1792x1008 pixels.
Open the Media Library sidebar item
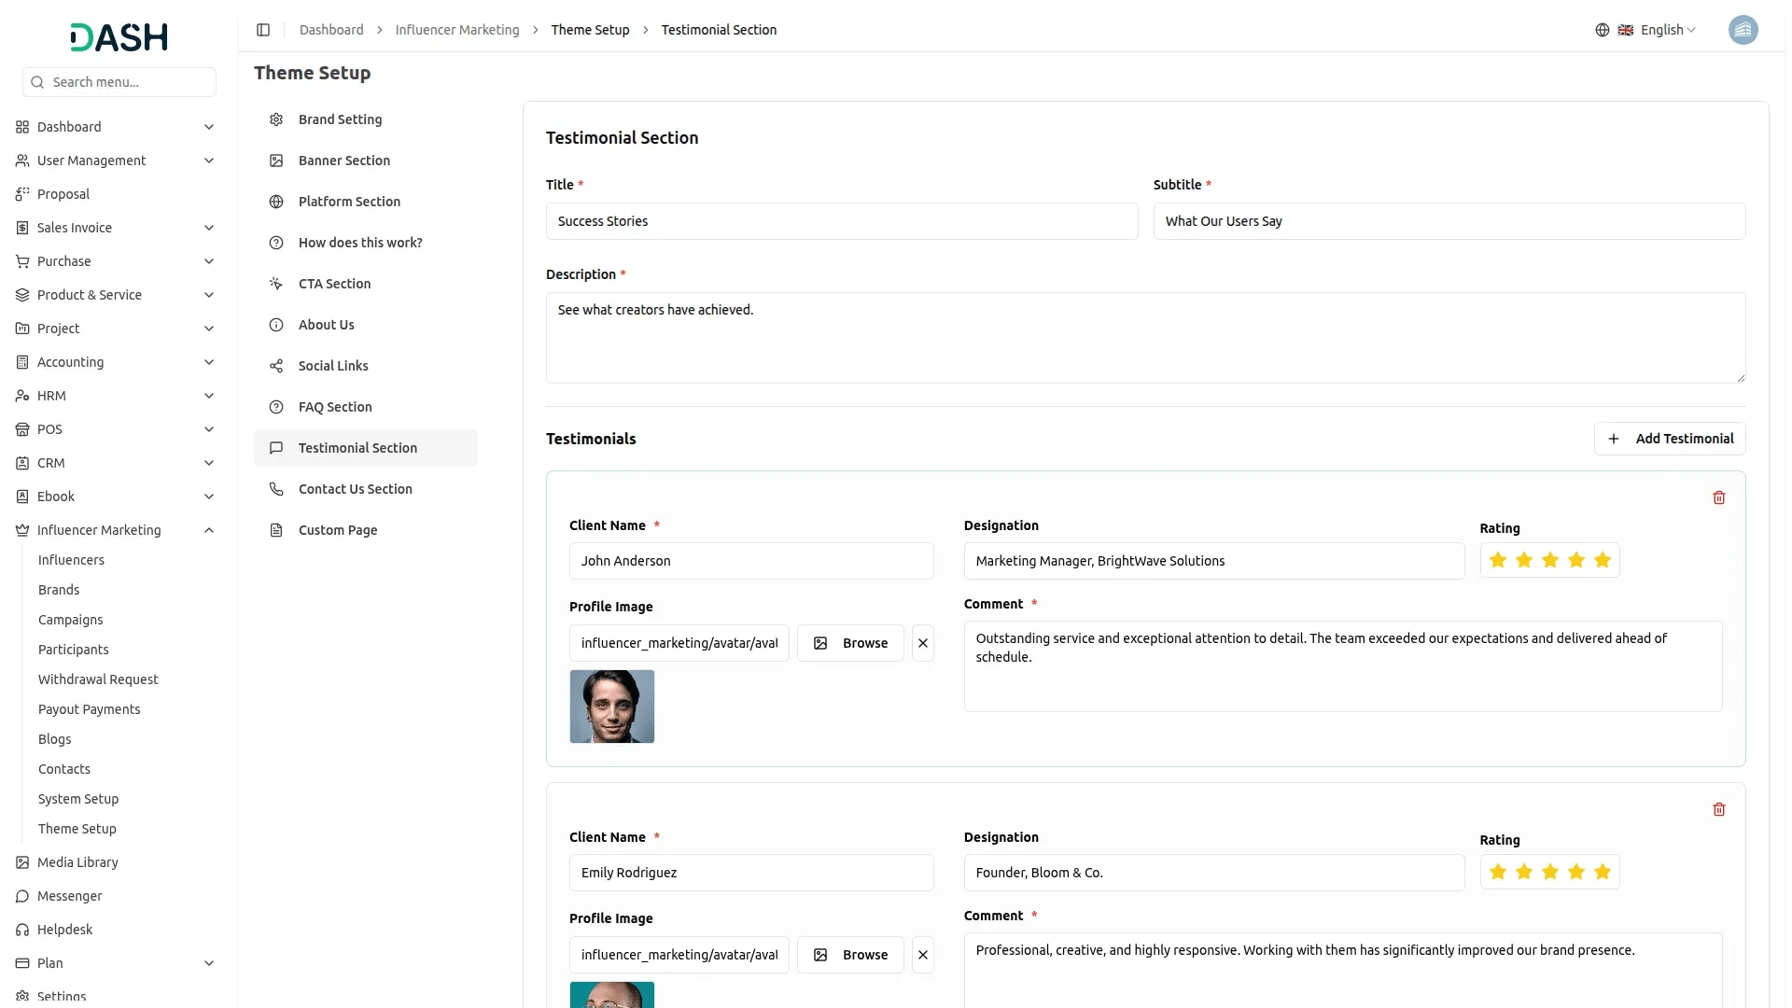pyautogui.click(x=77, y=862)
